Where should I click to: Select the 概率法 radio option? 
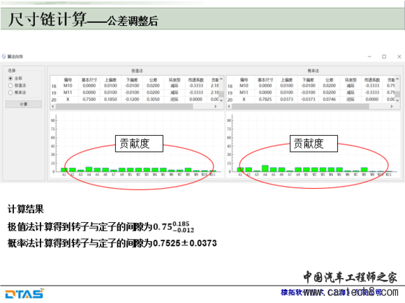click(10, 93)
